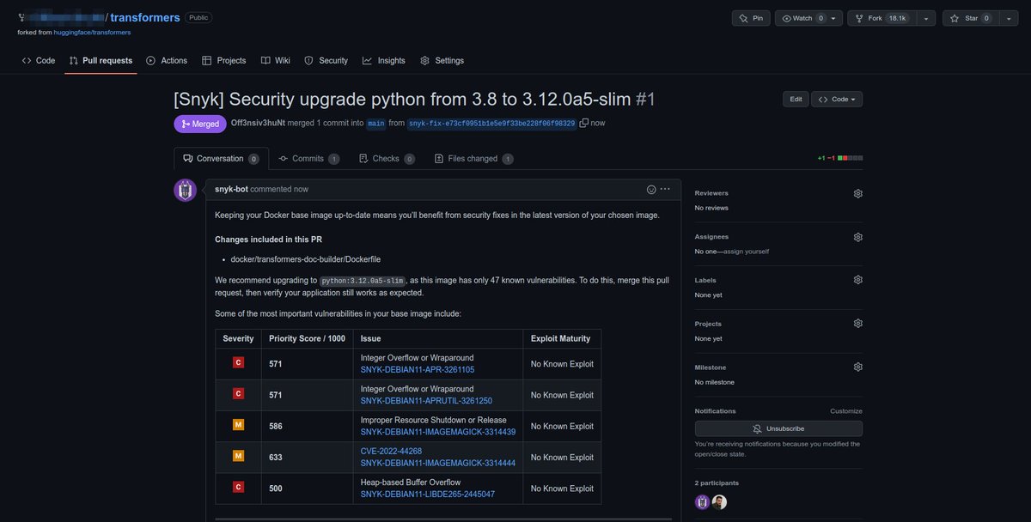Click the critical severity icon for score 500

(x=238, y=487)
